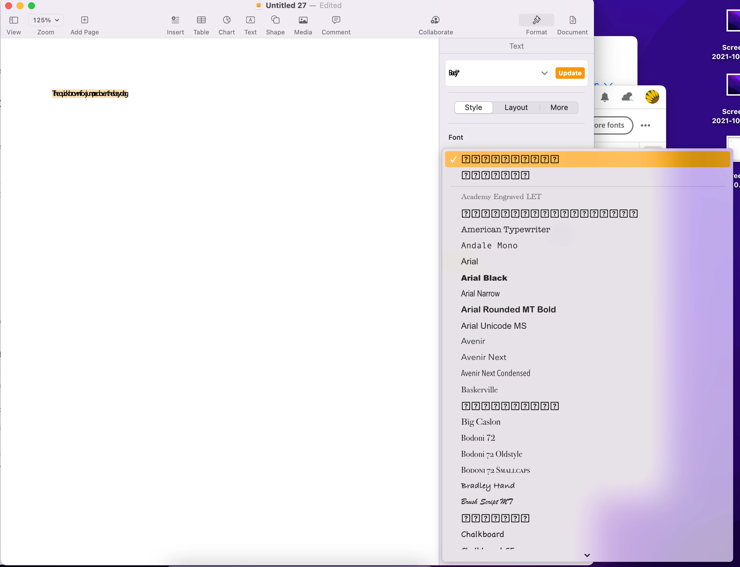Viewport: 740px width, 567px height.
Task: Switch to the More tab
Action: pyautogui.click(x=559, y=107)
